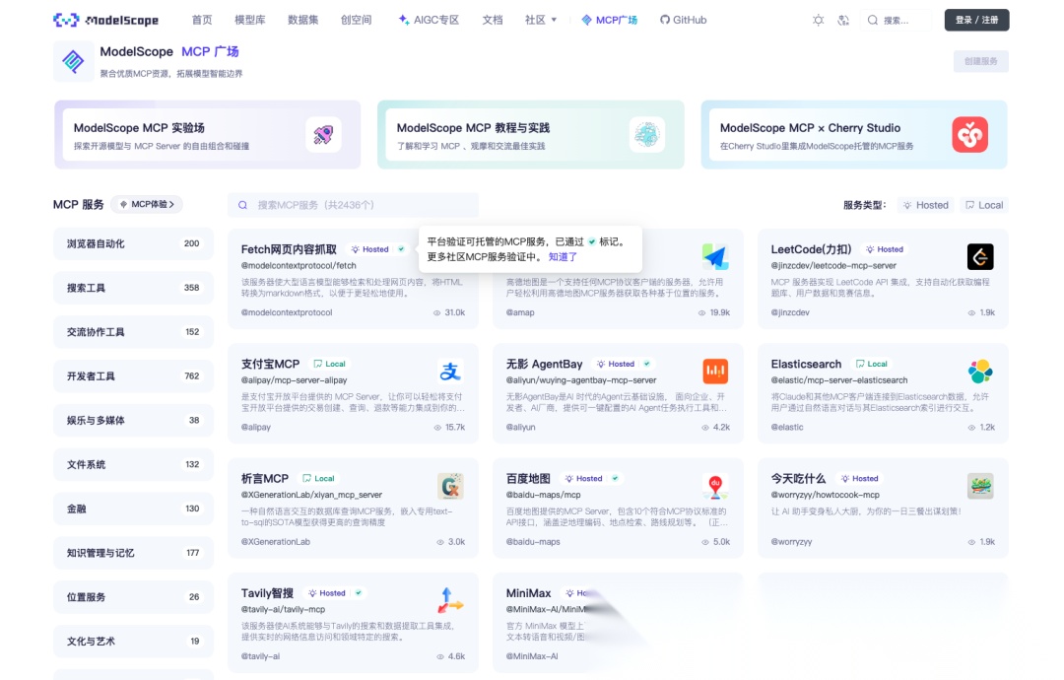Click the Local tag on Elasticsearch
1064x680 pixels.
click(872, 364)
